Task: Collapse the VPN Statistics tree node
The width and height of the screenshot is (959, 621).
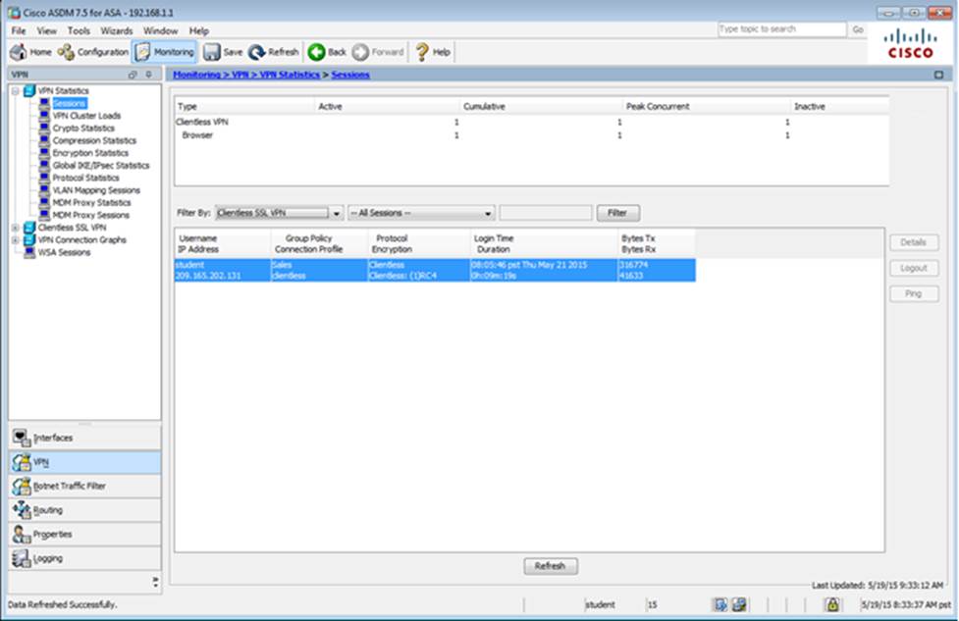Action: 15,91
